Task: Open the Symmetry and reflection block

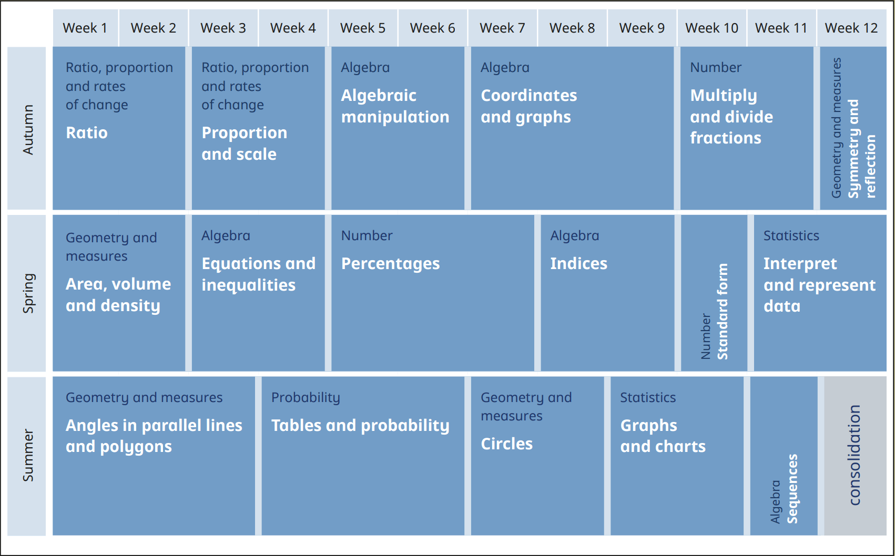Action: tap(853, 129)
